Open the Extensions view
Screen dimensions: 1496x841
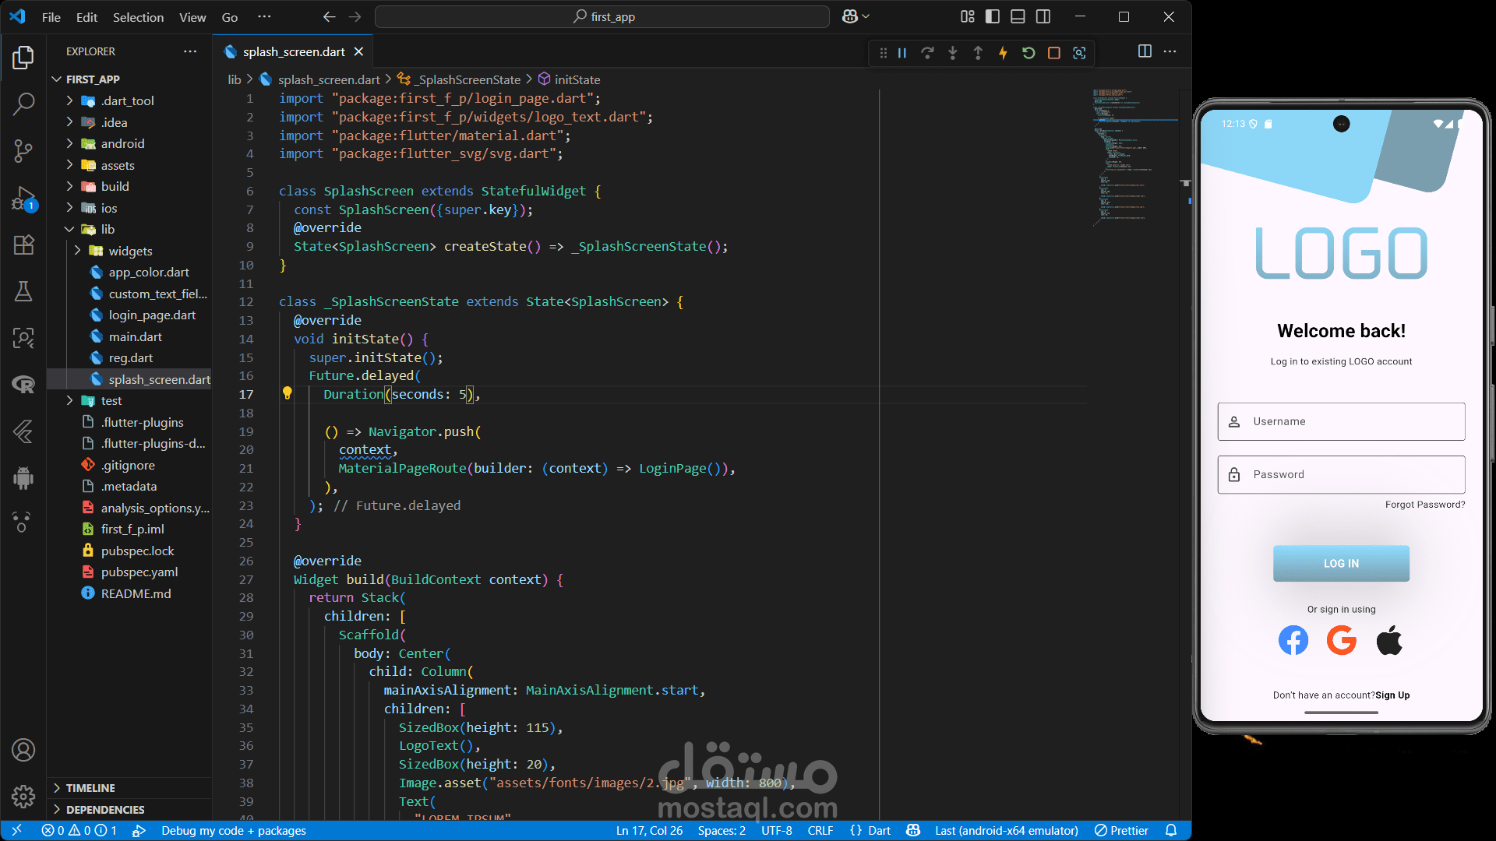23,245
